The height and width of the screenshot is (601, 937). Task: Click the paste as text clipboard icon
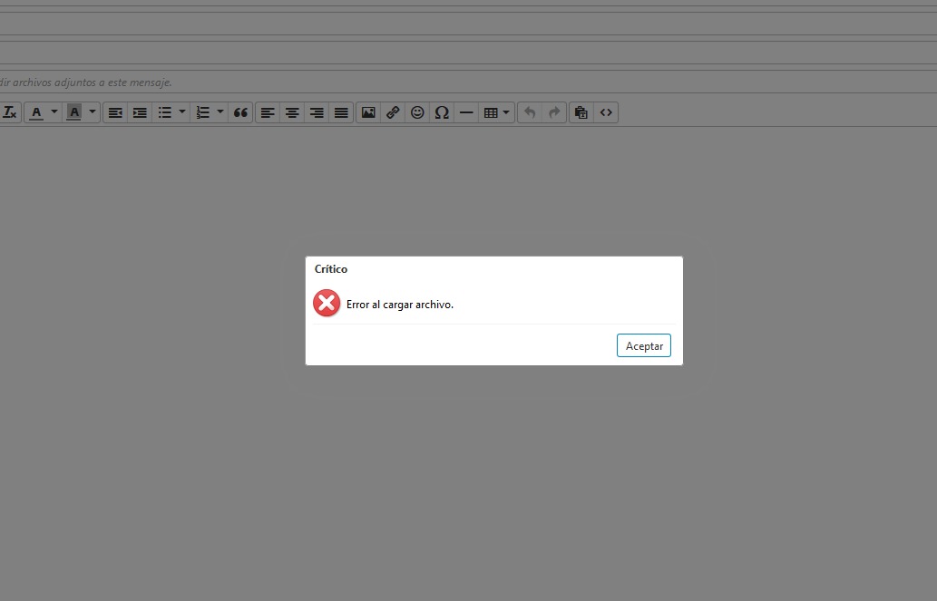[581, 112]
